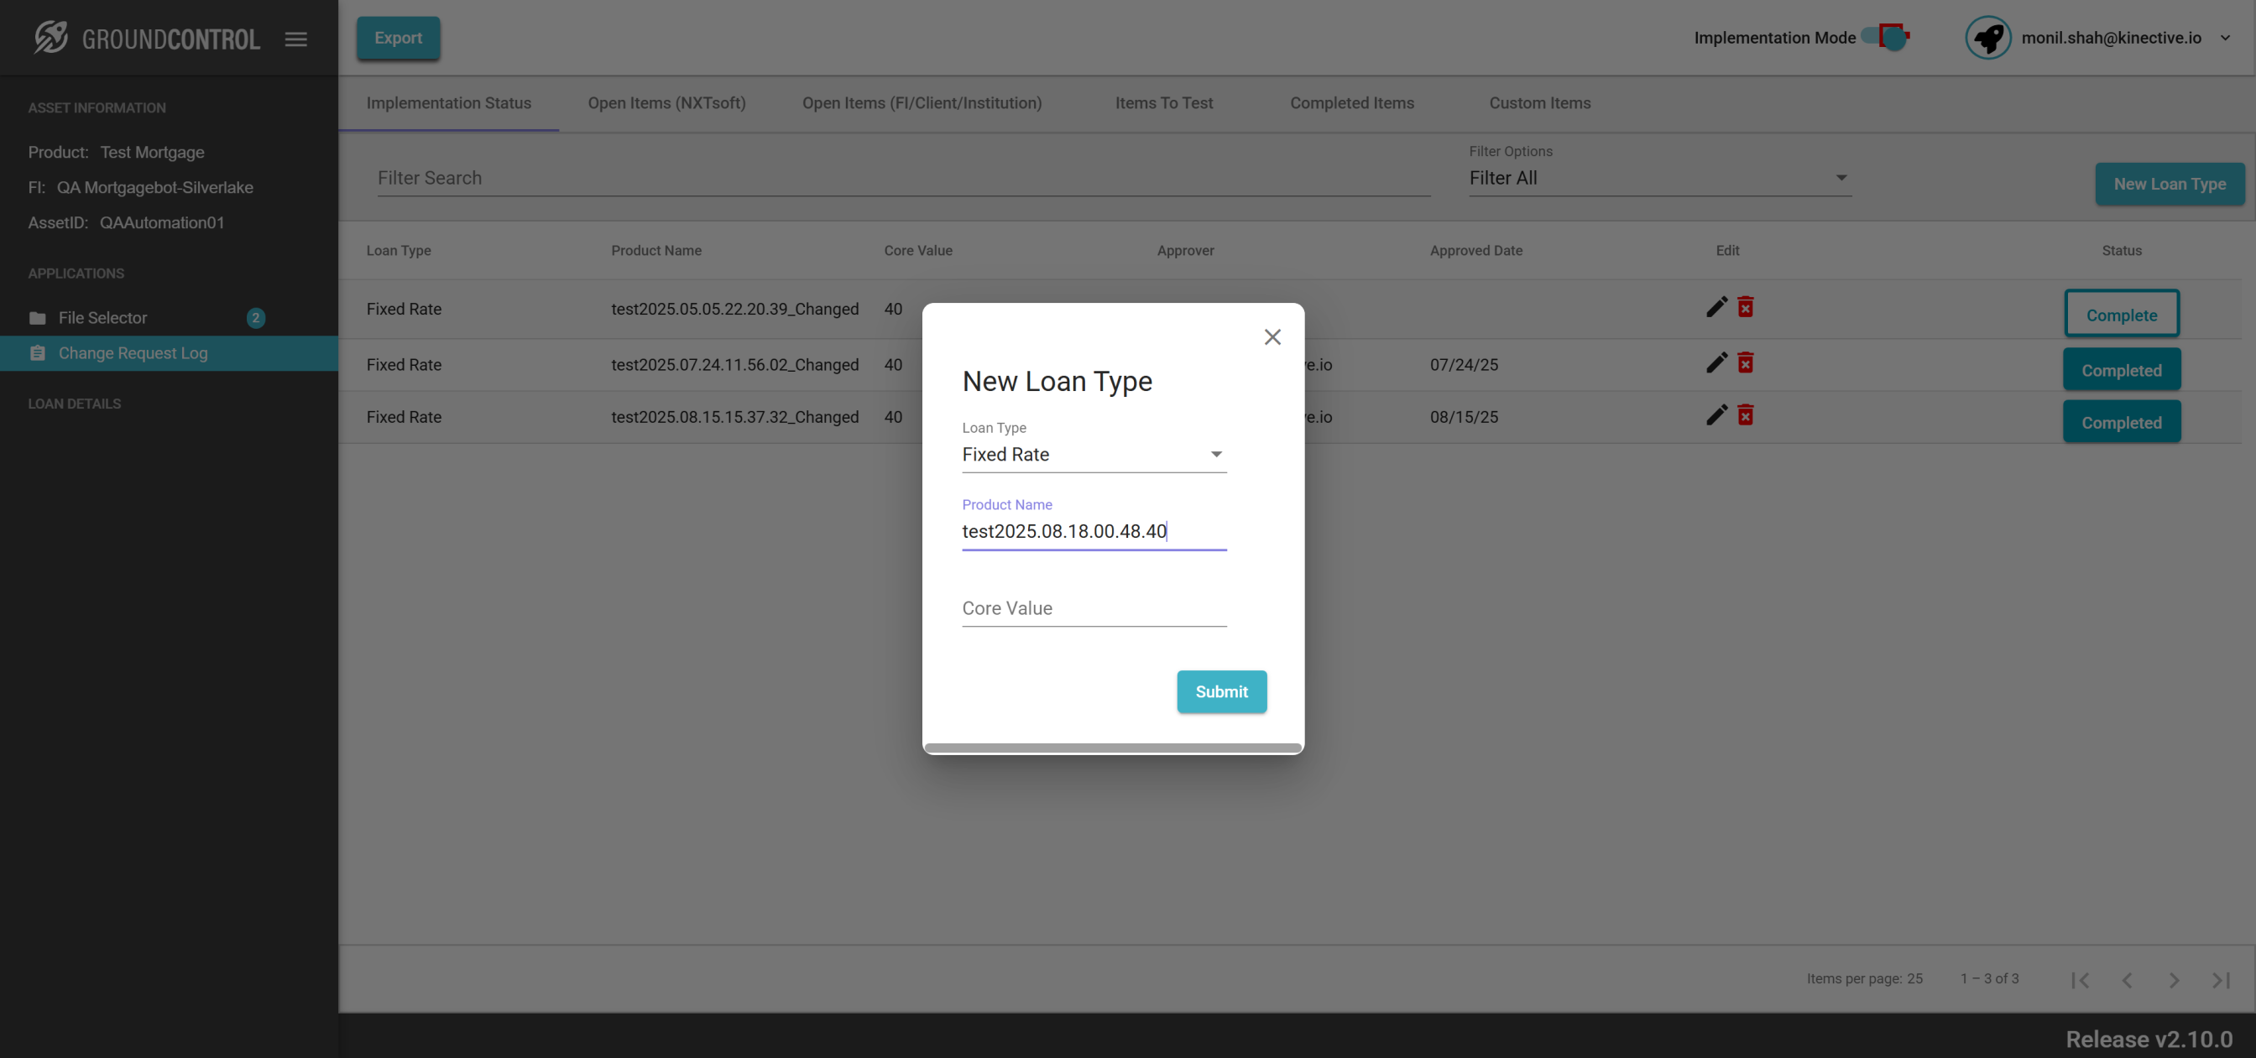Click the pencil edit icon for test2025.08.15.15.37.32_Changed
This screenshot has height=1058, width=2256.
1716,415
